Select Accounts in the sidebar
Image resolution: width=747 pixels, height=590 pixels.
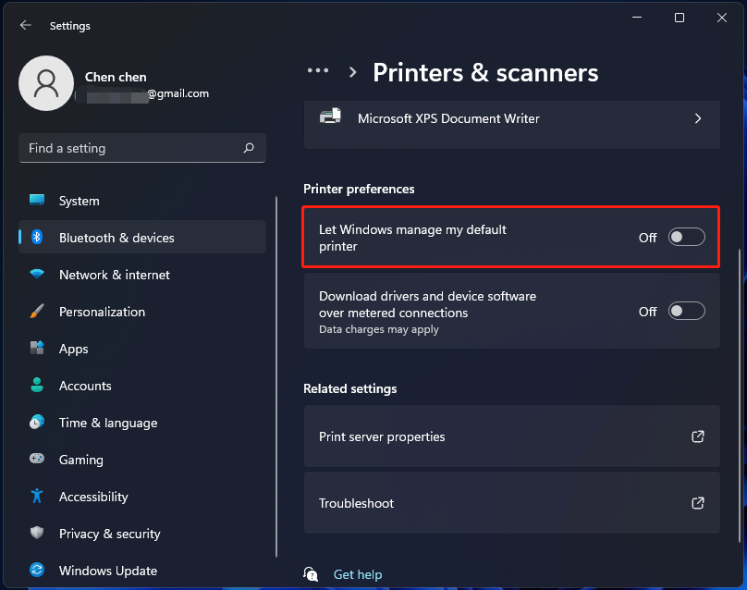[x=85, y=386]
